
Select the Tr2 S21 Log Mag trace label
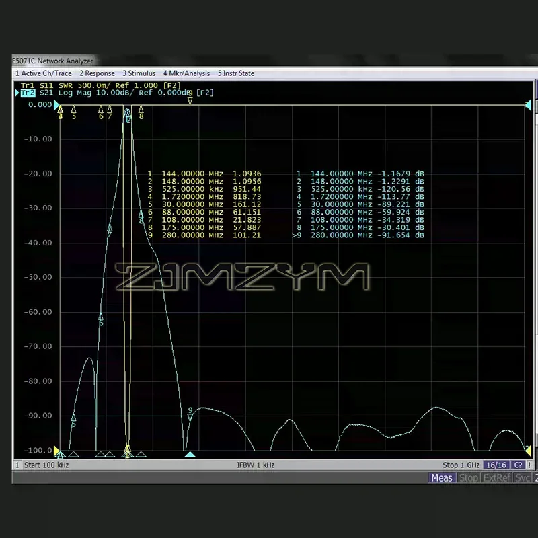117,93
